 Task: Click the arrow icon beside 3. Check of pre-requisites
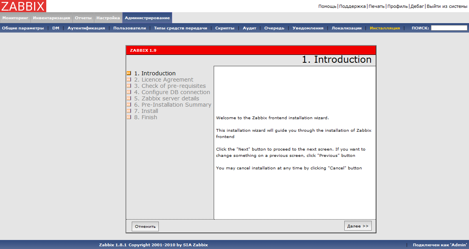[129, 86]
